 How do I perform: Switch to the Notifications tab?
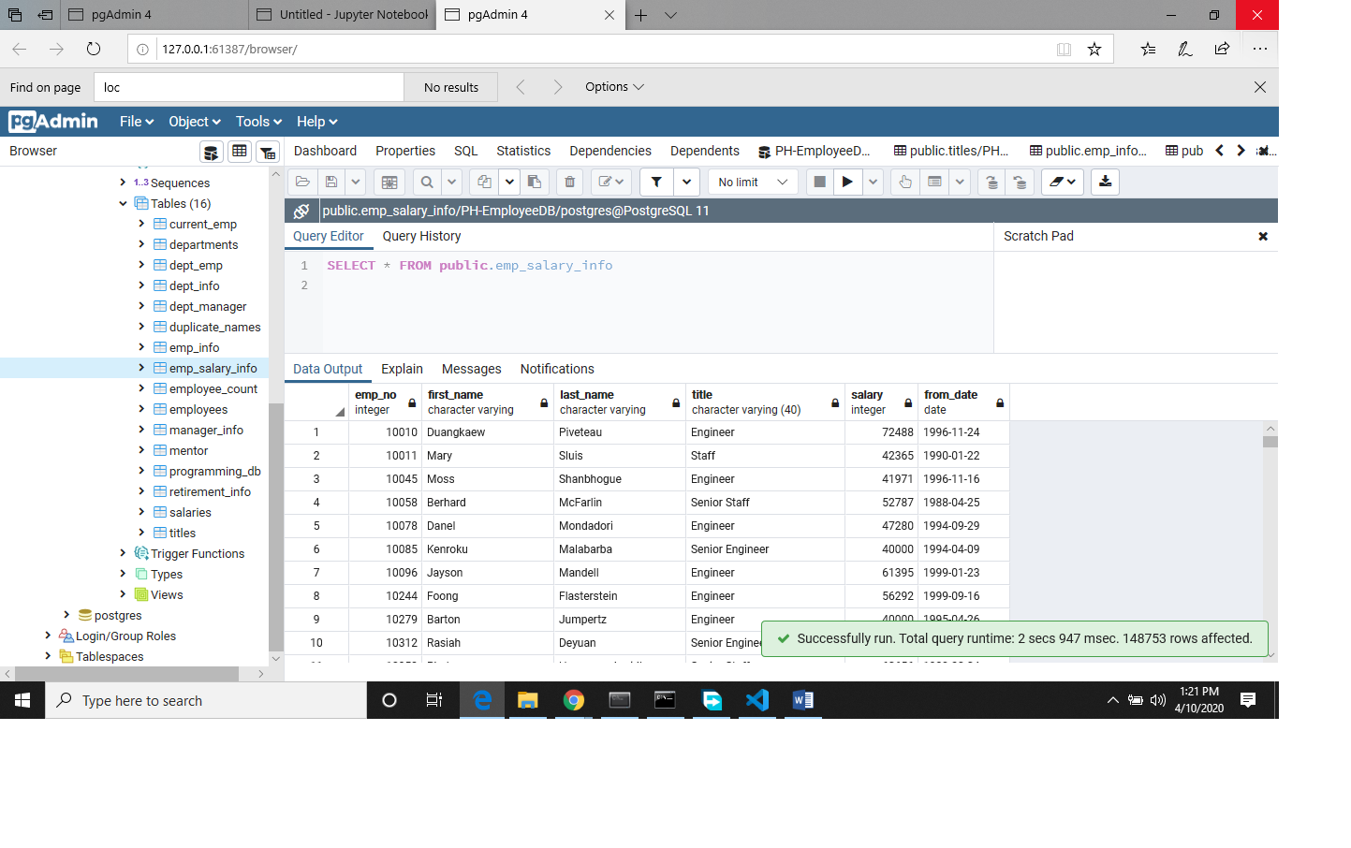click(557, 369)
